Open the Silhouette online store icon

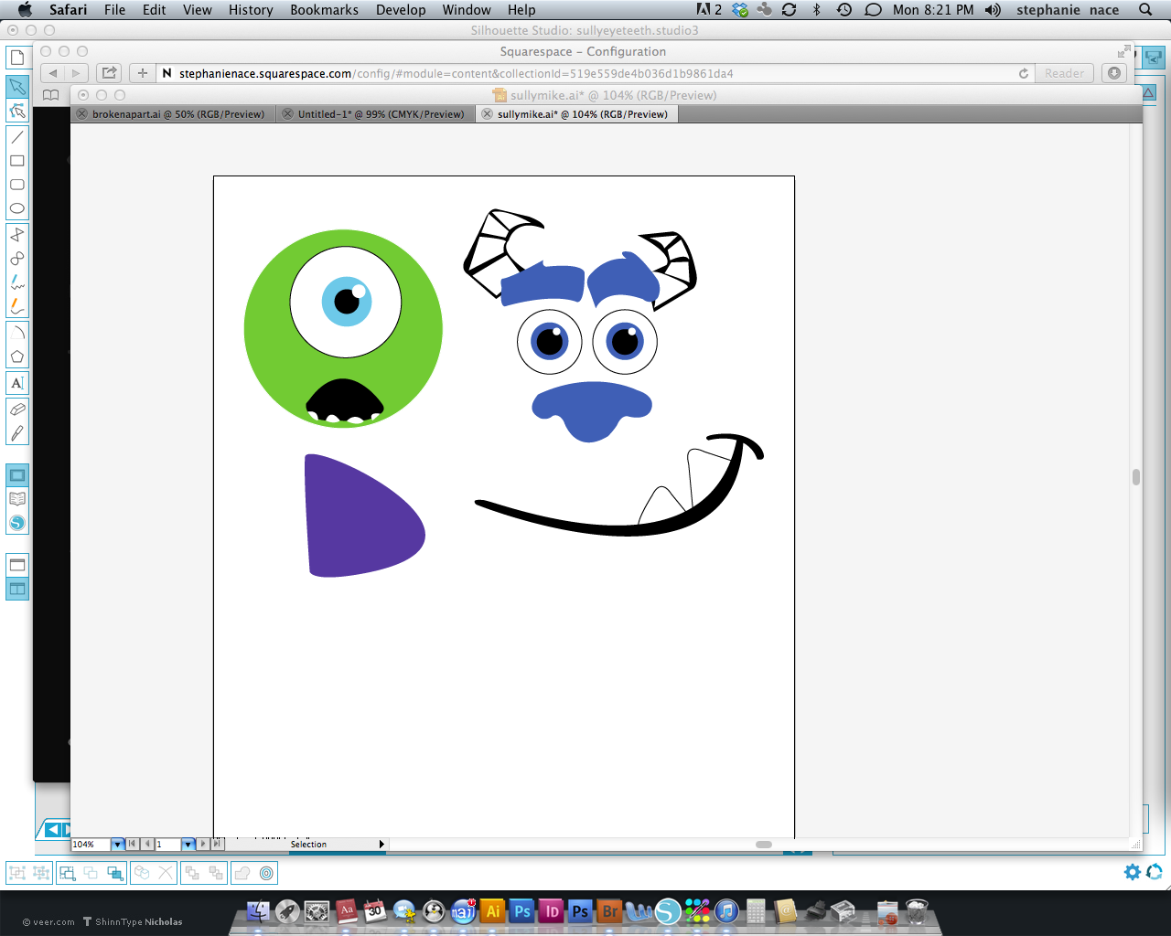[x=17, y=523]
